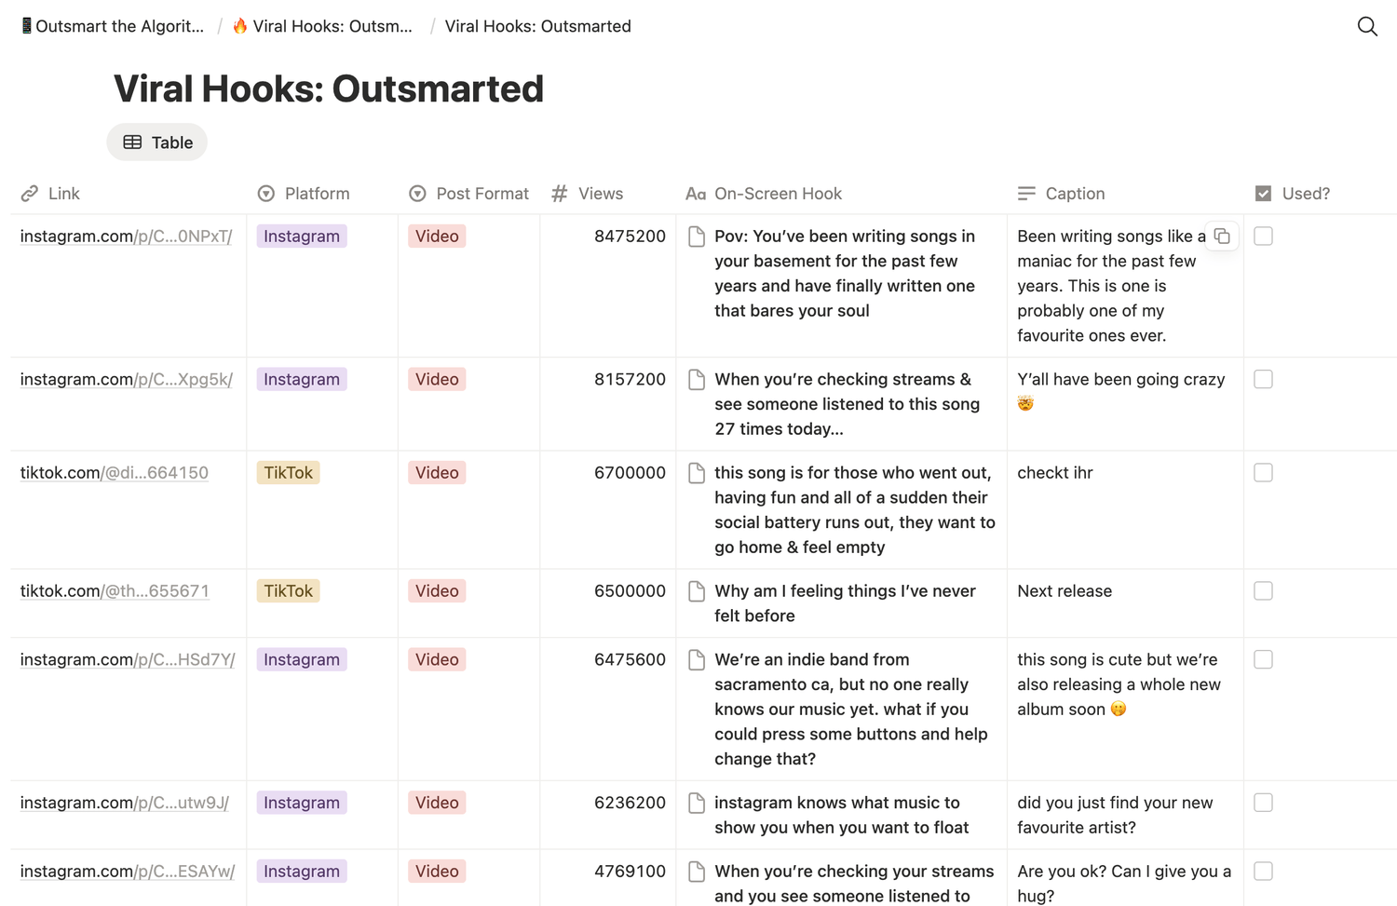Open page icon beside "Pov: You've been writing" hook
The width and height of the screenshot is (1397, 906).
click(697, 237)
